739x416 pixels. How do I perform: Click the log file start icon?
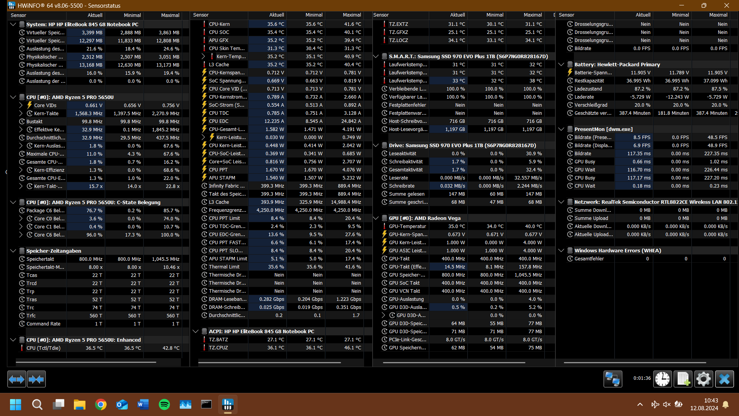[683, 379]
